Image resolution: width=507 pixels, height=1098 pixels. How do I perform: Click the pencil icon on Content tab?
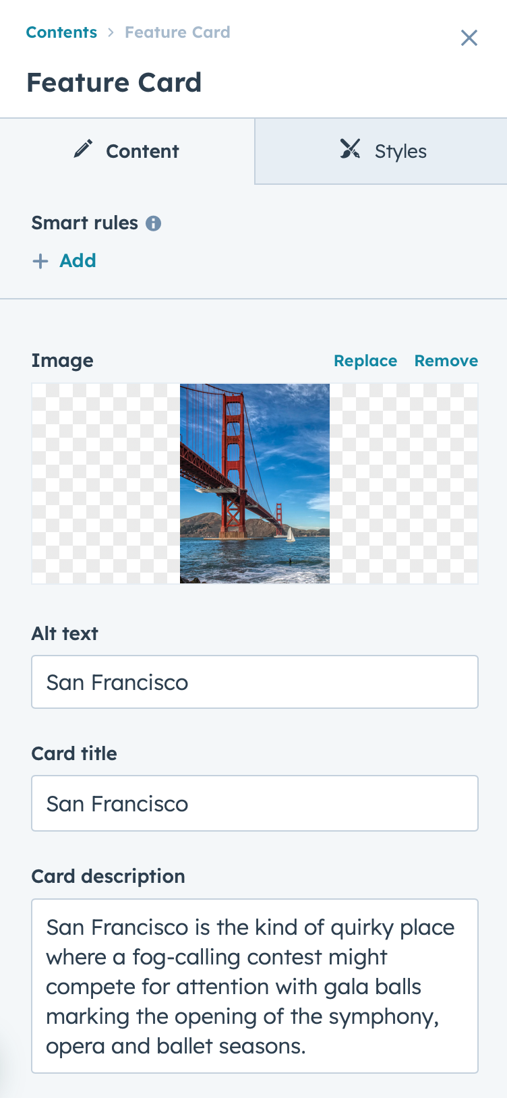(83, 149)
